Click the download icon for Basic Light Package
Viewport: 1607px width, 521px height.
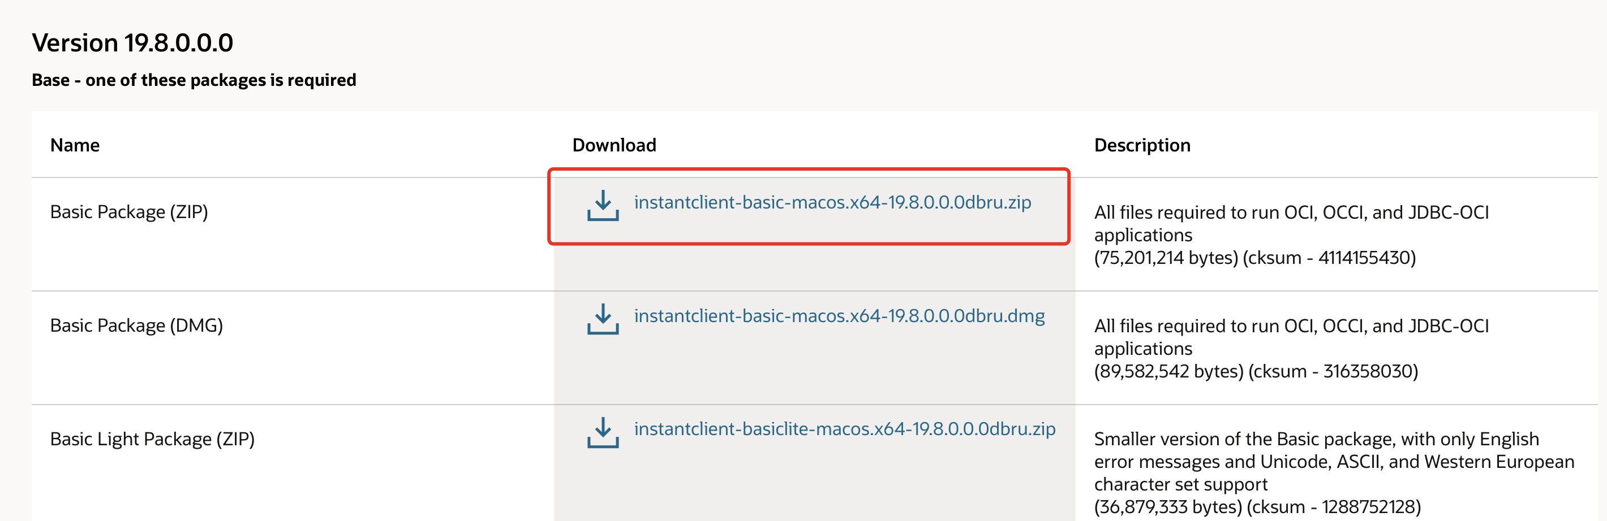pos(602,433)
